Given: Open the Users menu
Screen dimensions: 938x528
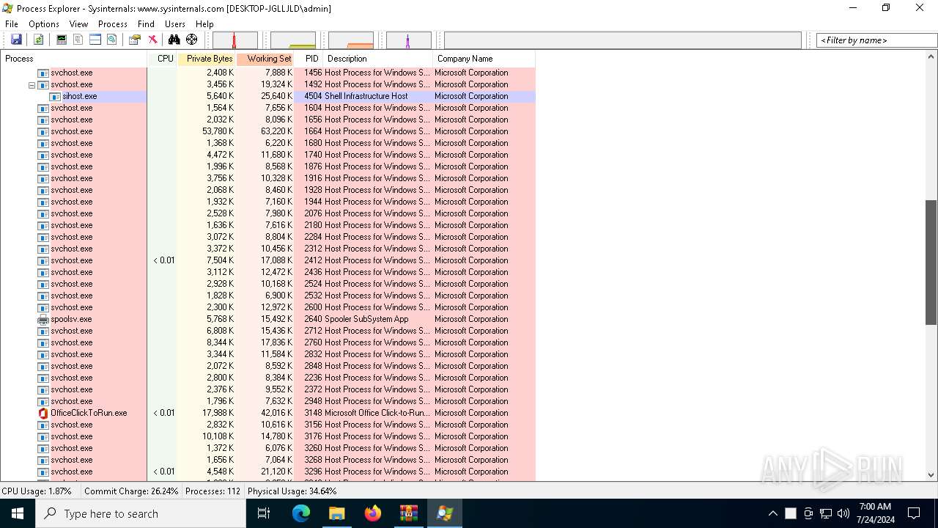Looking at the screenshot, I should (175, 24).
